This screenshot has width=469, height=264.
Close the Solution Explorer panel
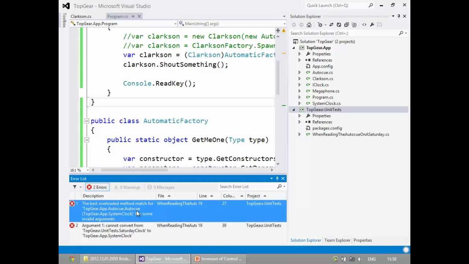click(405, 16)
